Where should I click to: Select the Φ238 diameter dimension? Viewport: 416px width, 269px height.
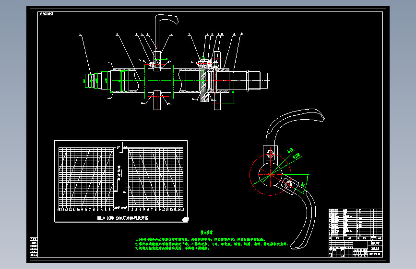pyautogui.click(x=297, y=156)
